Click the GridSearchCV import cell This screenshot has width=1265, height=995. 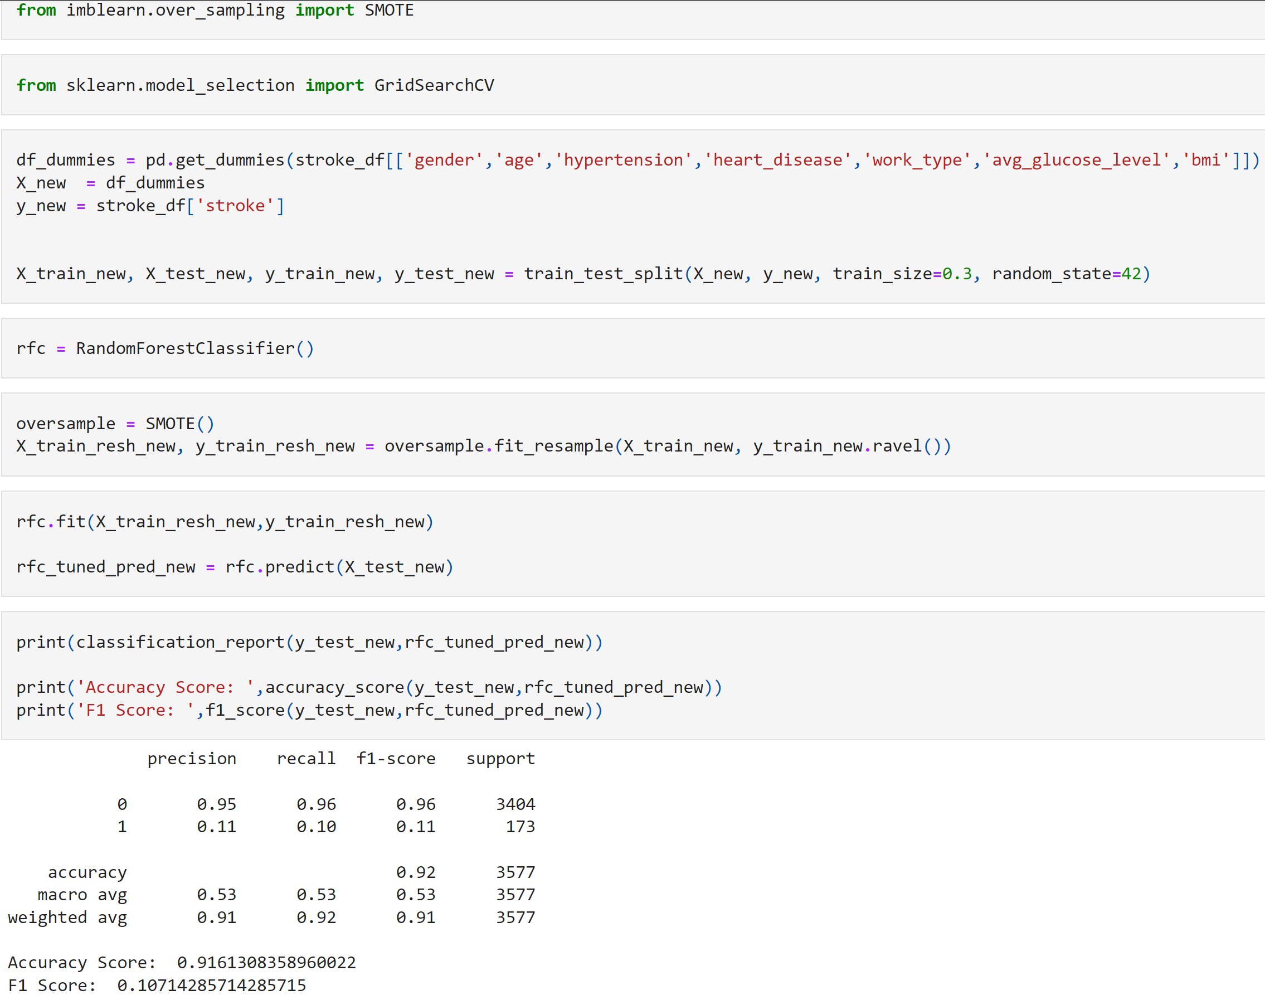point(255,86)
